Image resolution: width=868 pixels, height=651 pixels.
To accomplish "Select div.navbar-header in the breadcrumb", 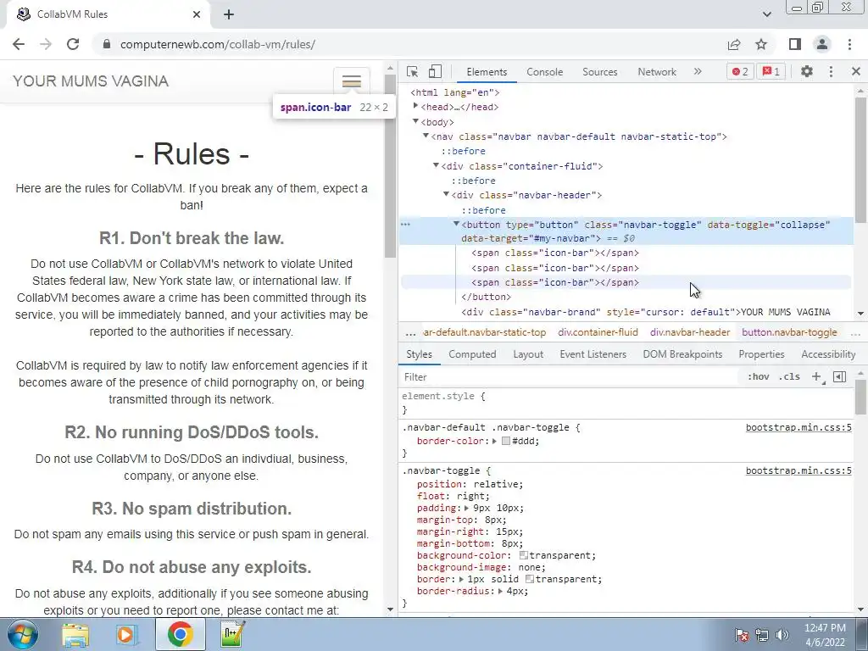I will click(690, 332).
